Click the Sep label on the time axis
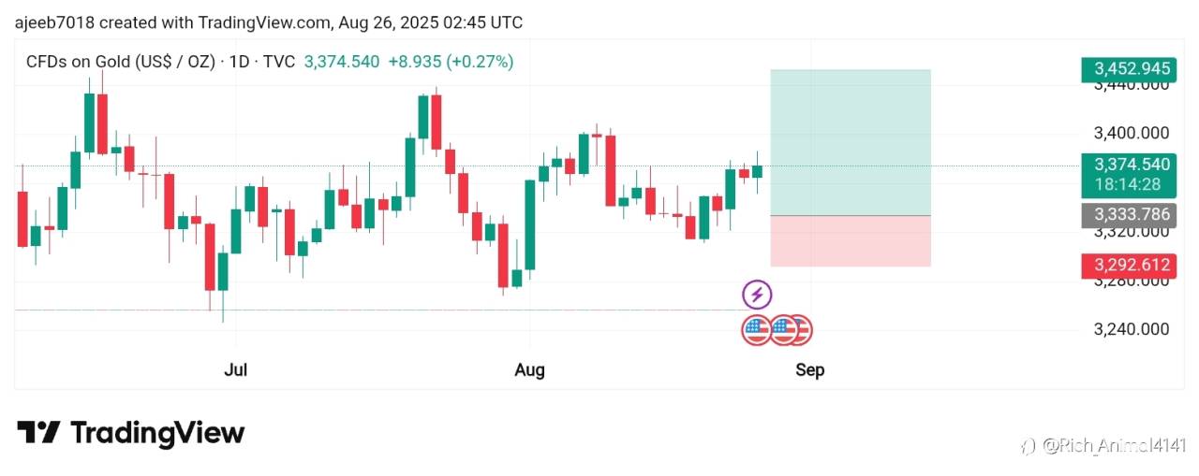 pos(810,370)
